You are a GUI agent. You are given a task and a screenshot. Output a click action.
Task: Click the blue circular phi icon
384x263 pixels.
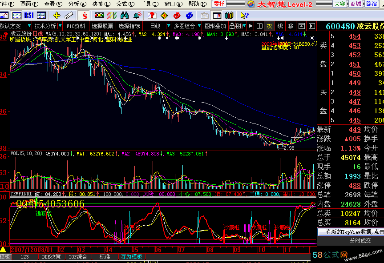pos(189,16)
